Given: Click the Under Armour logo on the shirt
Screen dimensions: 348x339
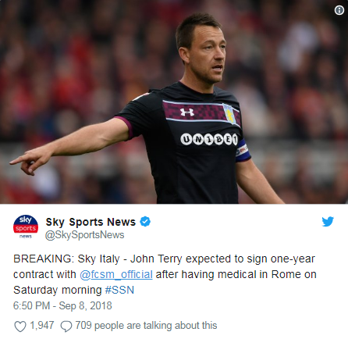Looking at the screenshot, I should tap(187, 112).
